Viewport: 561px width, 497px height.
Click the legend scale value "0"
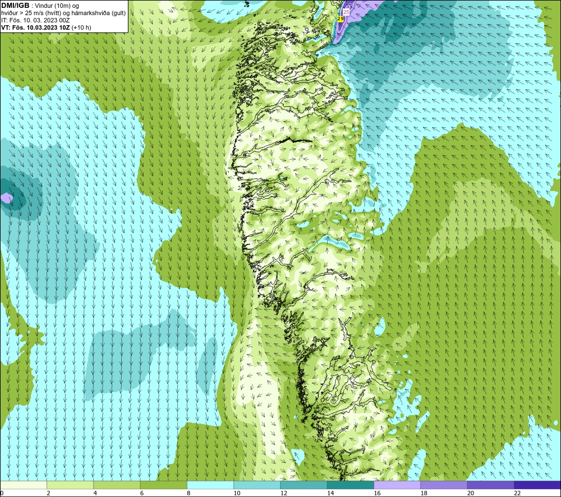[x=2, y=493]
